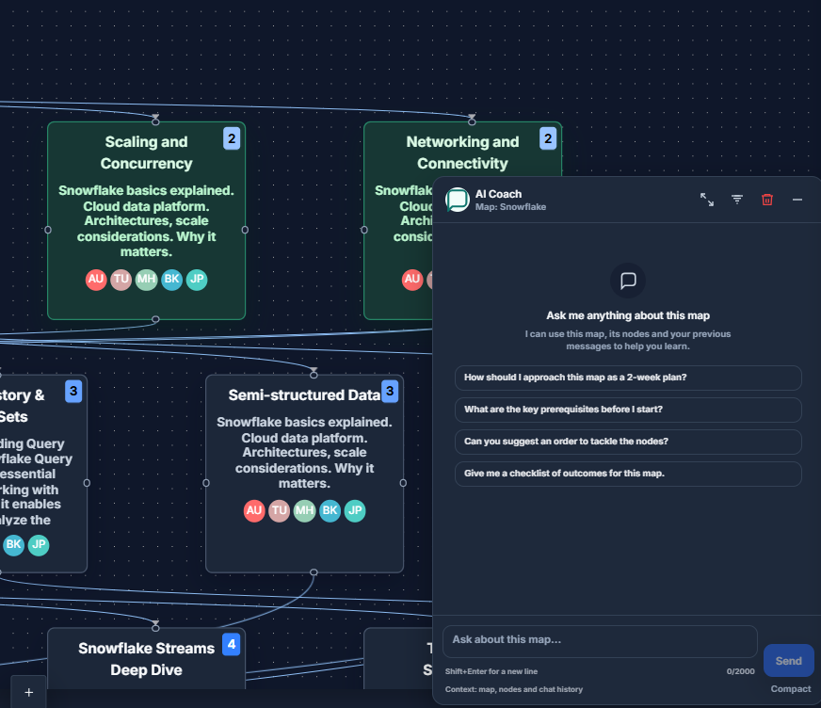
Task: Click right connector handle of Scaling and Concurrency
Action: (245, 230)
